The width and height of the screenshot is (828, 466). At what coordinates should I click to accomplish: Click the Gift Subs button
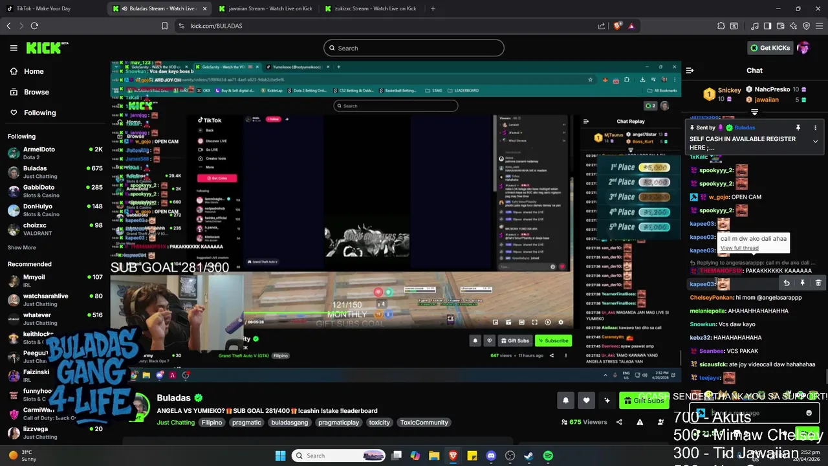[644, 400]
